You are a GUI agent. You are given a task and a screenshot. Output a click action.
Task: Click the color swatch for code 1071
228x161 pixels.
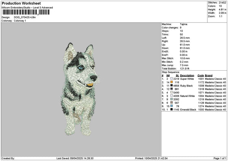tap(172, 92)
